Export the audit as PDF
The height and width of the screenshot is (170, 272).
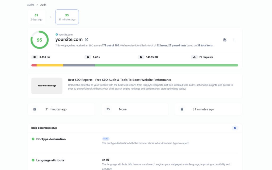pos(225,40)
